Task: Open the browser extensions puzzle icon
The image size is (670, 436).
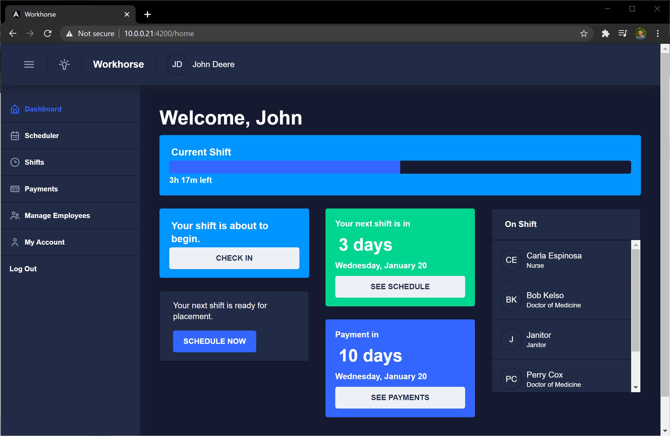Action: pyautogui.click(x=605, y=33)
